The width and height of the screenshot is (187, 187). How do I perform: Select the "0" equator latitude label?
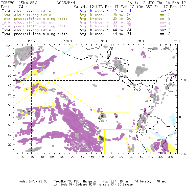pos(180,117)
